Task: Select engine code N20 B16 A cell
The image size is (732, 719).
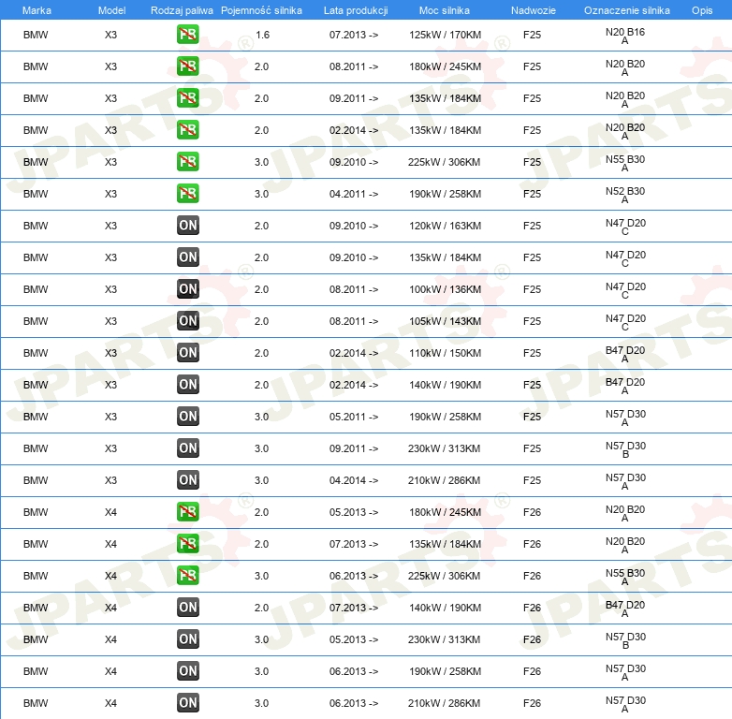Action: point(625,36)
